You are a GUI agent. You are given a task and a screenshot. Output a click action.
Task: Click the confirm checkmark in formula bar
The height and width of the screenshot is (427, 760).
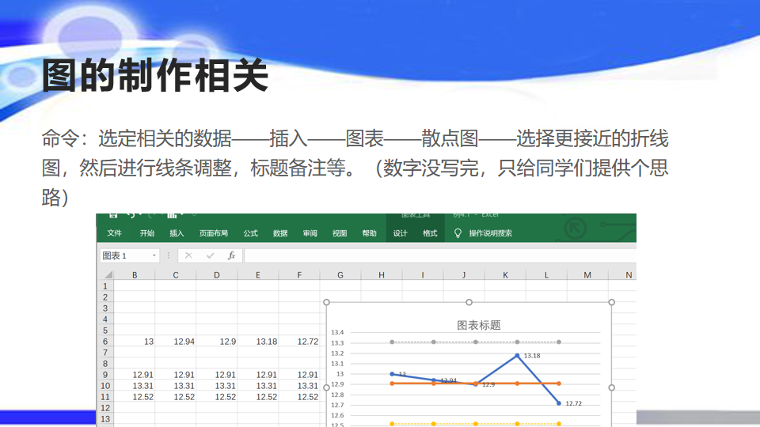click(210, 255)
